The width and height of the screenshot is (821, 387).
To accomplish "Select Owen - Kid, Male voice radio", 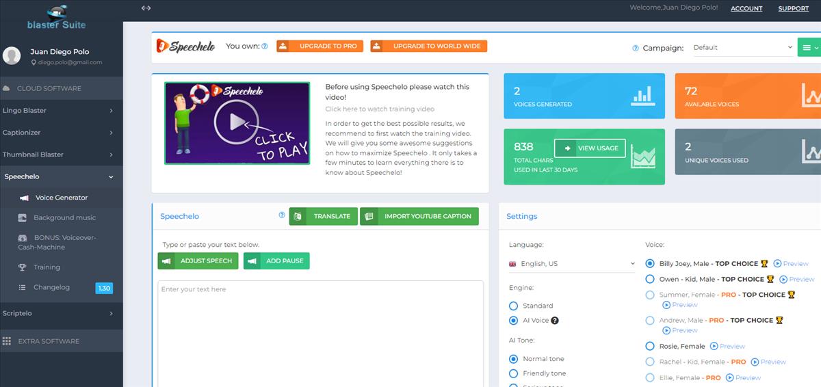I will click(650, 279).
